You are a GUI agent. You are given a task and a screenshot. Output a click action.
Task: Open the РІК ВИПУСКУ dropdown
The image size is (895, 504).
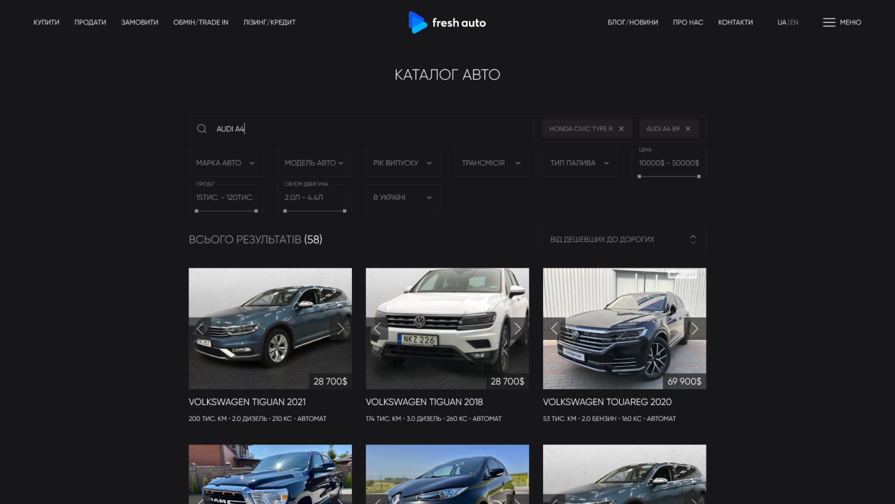403,163
